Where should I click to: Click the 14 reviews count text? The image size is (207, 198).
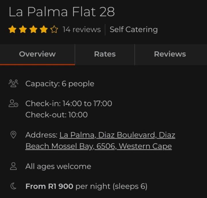pyautogui.click(x=82, y=29)
